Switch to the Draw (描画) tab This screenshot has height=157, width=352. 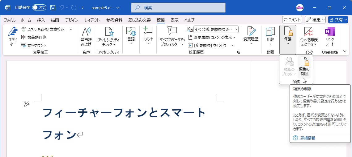55,20
